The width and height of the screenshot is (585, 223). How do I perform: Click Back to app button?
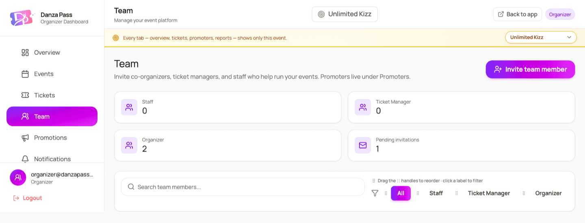click(x=517, y=14)
